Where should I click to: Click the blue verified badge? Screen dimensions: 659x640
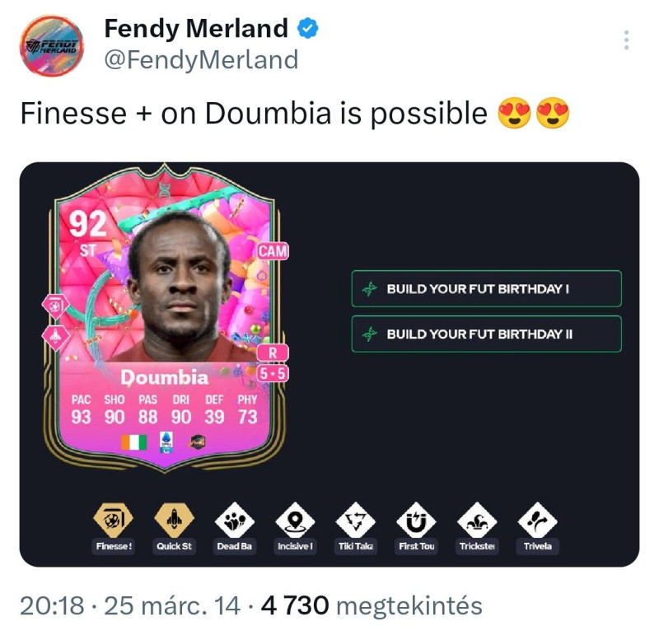point(307,28)
